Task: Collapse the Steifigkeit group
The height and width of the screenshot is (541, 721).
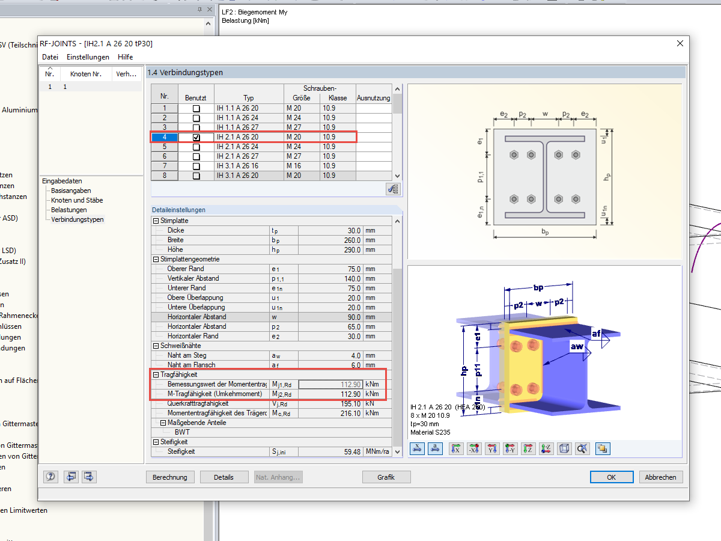Action: 156,442
